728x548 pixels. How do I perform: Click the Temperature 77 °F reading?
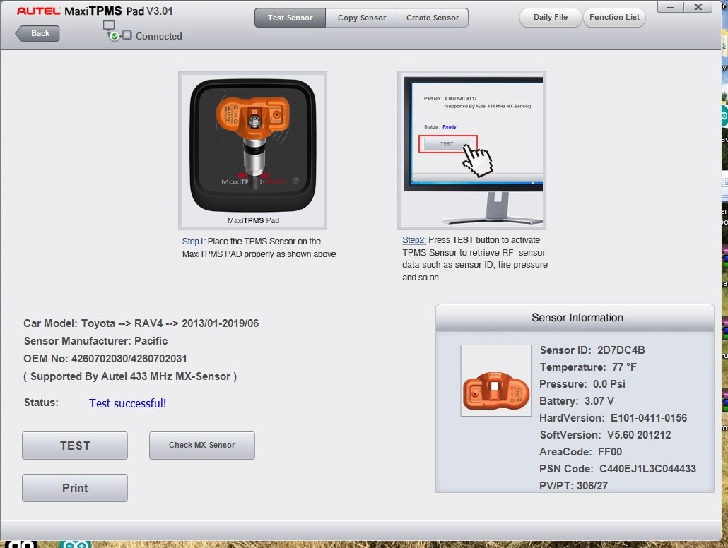coord(588,367)
